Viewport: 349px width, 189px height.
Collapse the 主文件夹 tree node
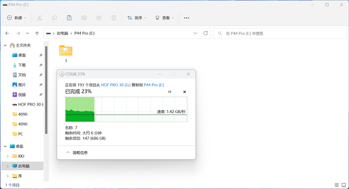(5, 45)
